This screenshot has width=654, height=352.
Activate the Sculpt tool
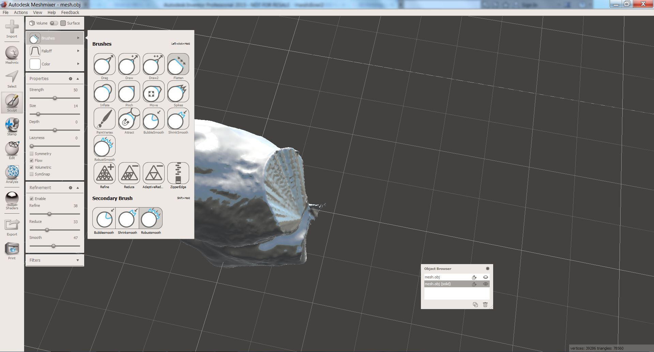(12, 103)
